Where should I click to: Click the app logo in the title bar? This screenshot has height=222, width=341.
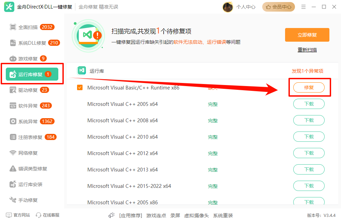click(9, 7)
